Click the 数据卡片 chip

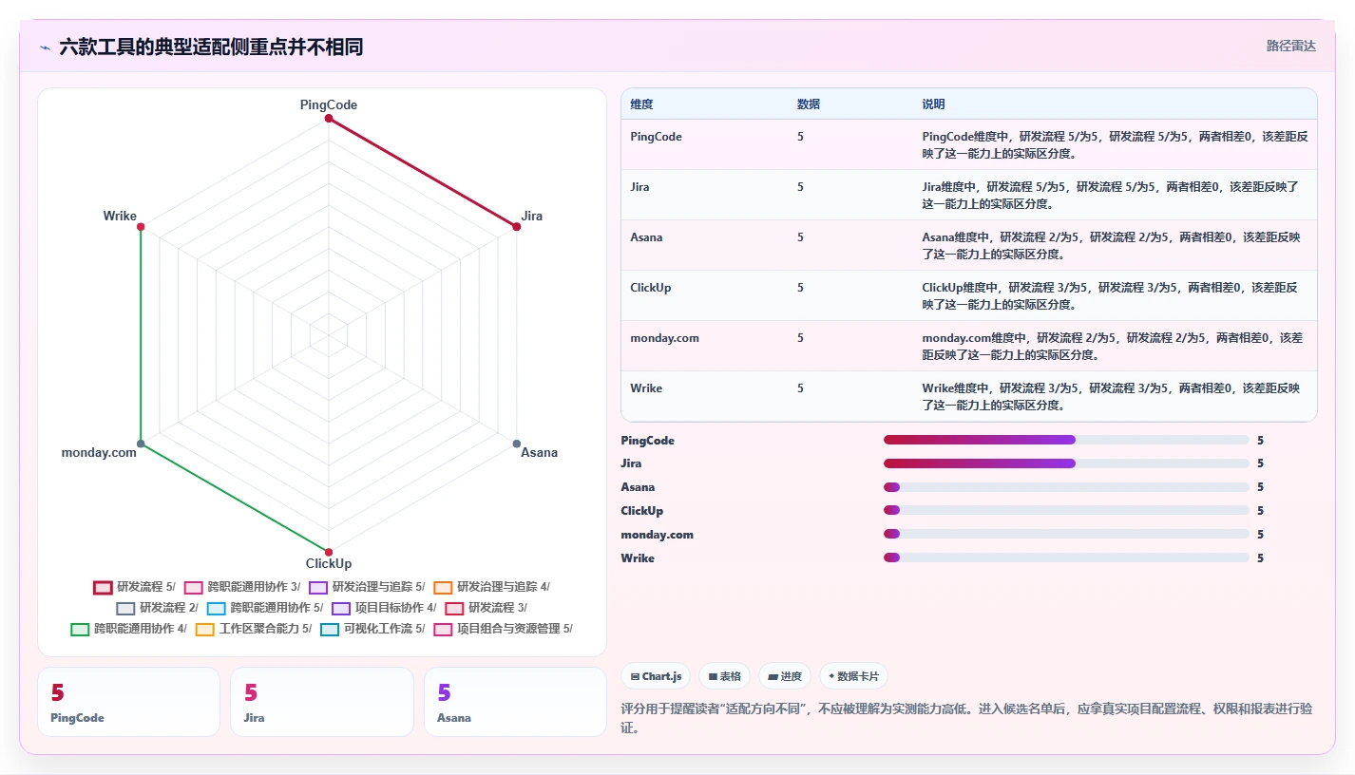tap(853, 676)
